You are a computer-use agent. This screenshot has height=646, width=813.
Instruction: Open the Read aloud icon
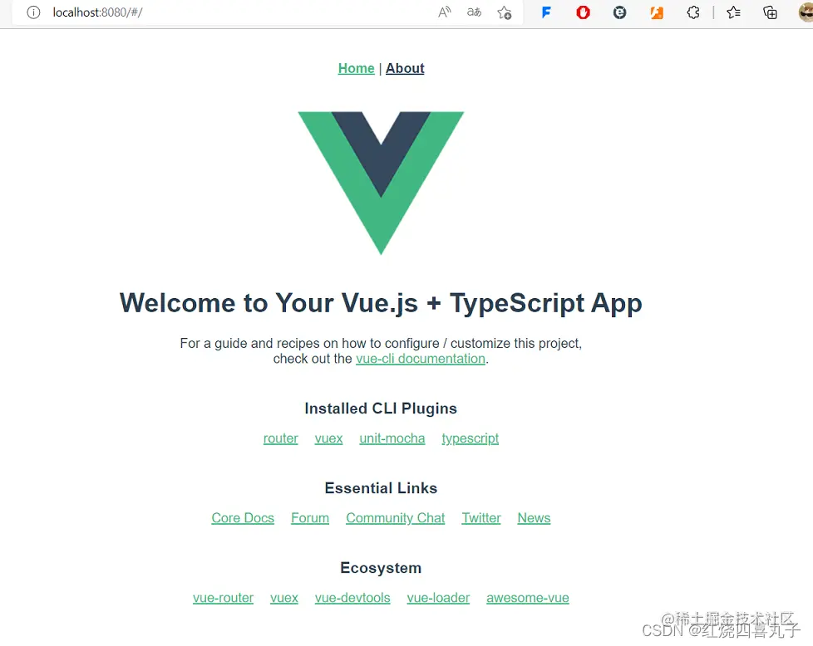[x=445, y=12]
